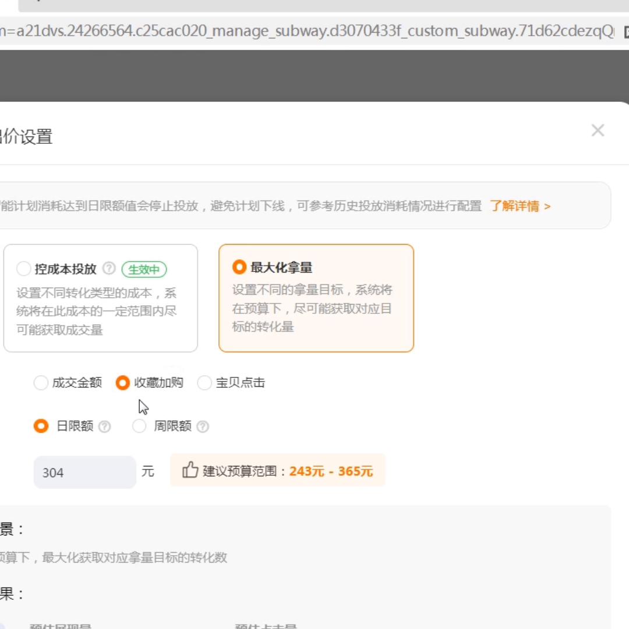Select the 控成本投放 radio option
The image size is (629, 629).
pyautogui.click(x=24, y=269)
